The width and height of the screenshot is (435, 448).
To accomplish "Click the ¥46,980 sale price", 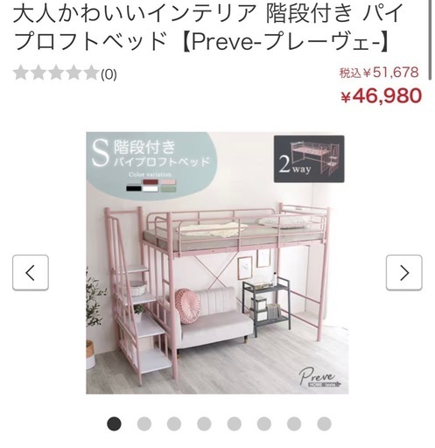I will click(x=381, y=95).
